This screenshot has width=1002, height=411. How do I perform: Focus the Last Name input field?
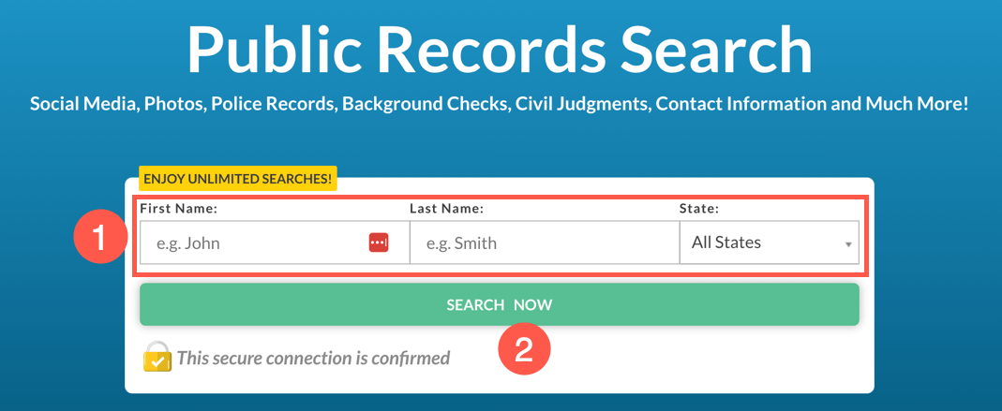[545, 242]
